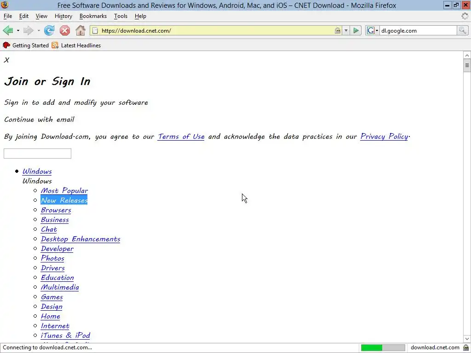The image size is (471, 353).
Task: Open the Home category link
Action: click(x=51, y=316)
